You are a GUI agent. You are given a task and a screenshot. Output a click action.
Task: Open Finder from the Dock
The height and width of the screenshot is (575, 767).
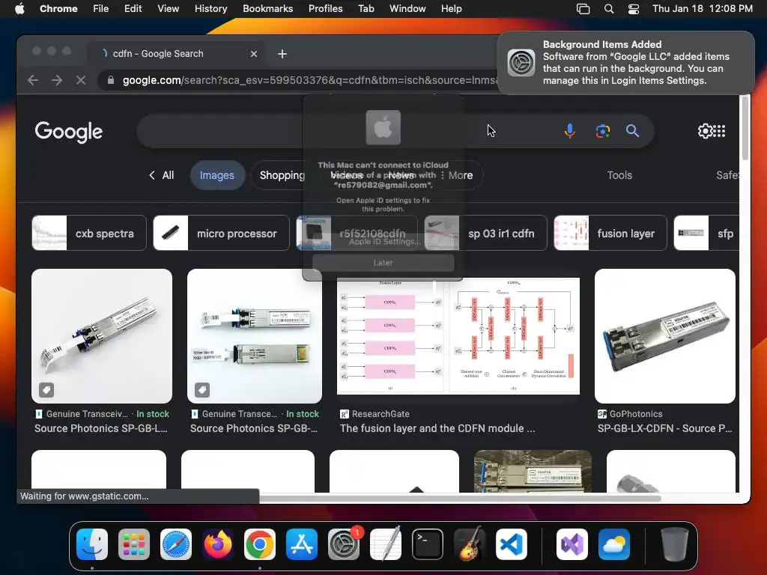pos(92,544)
